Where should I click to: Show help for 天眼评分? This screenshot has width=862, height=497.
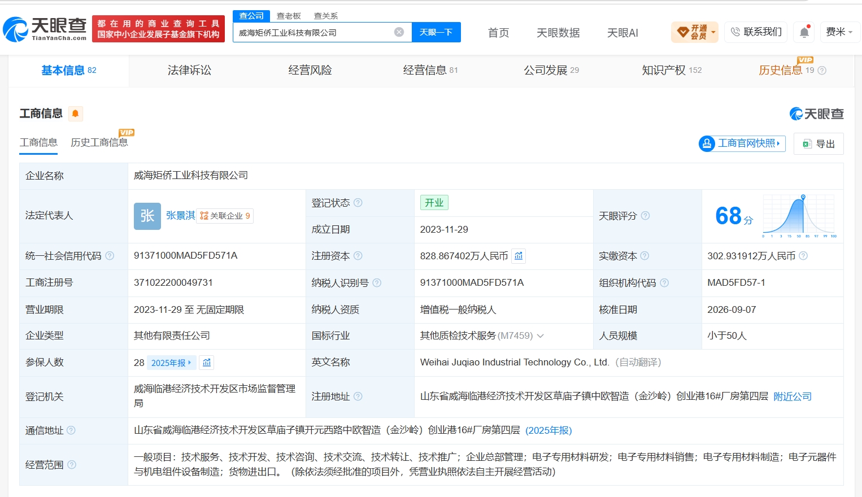pyautogui.click(x=645, y=216)
